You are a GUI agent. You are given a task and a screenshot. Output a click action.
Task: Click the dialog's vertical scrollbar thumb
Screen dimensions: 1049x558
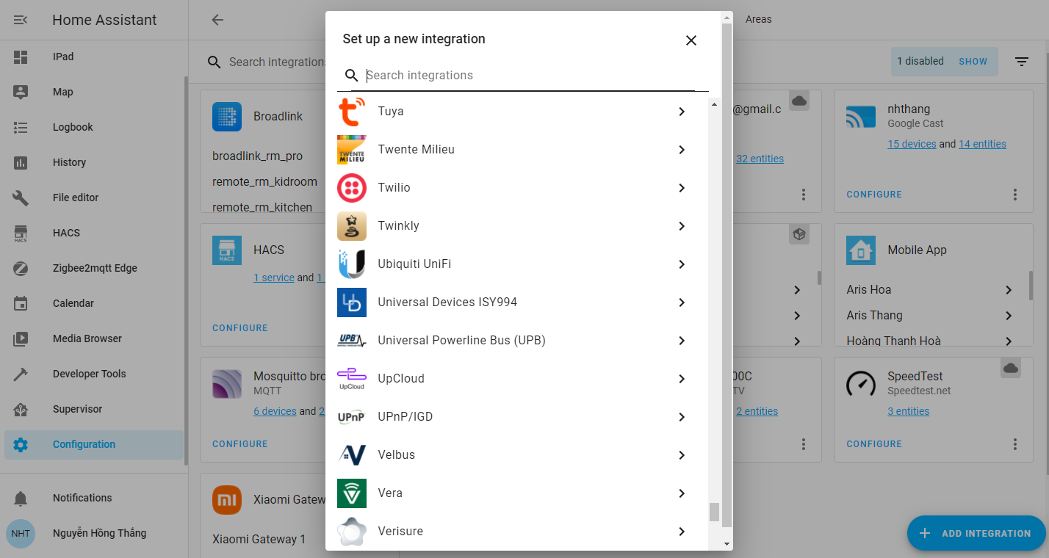coord(714,512)
